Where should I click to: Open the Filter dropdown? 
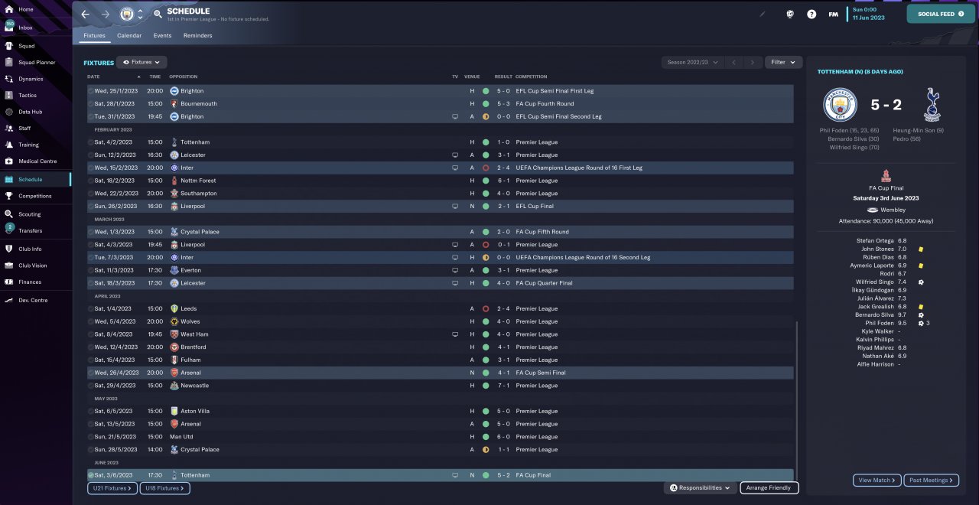tap(782, 62)
